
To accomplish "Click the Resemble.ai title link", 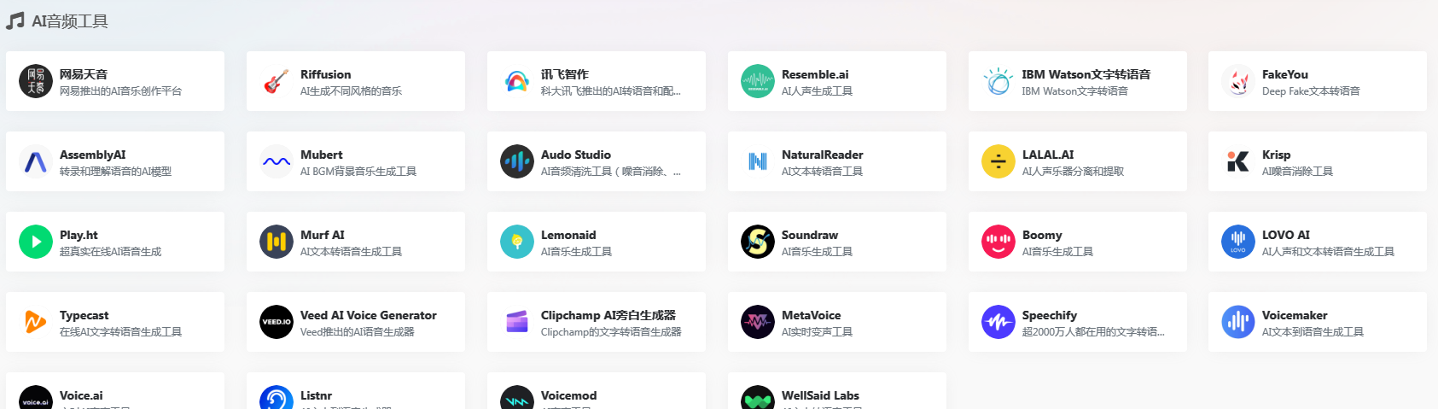I will point(815,74).
